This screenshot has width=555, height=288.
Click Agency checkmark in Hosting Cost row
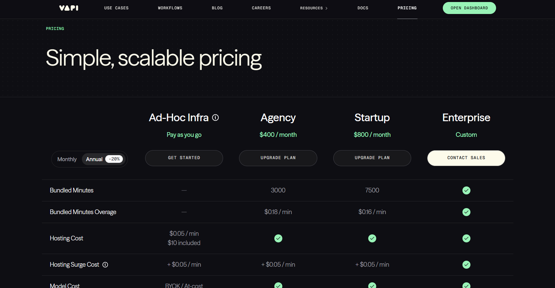tap(278, 238)
